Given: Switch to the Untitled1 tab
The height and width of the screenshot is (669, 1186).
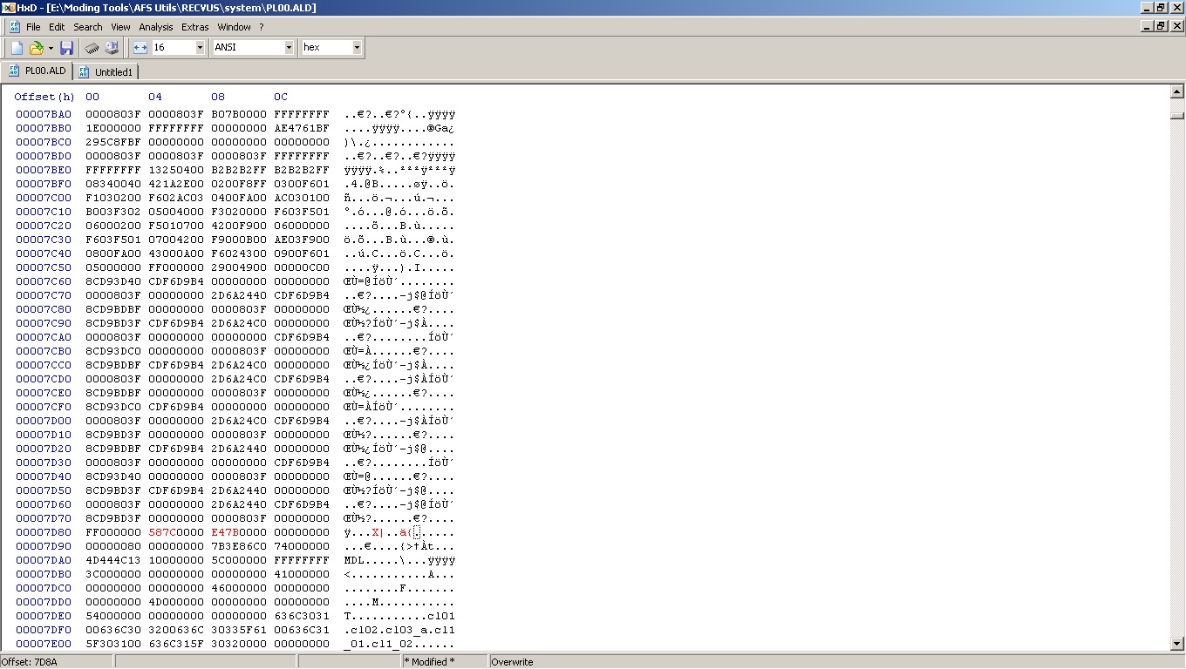Looking at the screenshot, I should click(106, 71).
